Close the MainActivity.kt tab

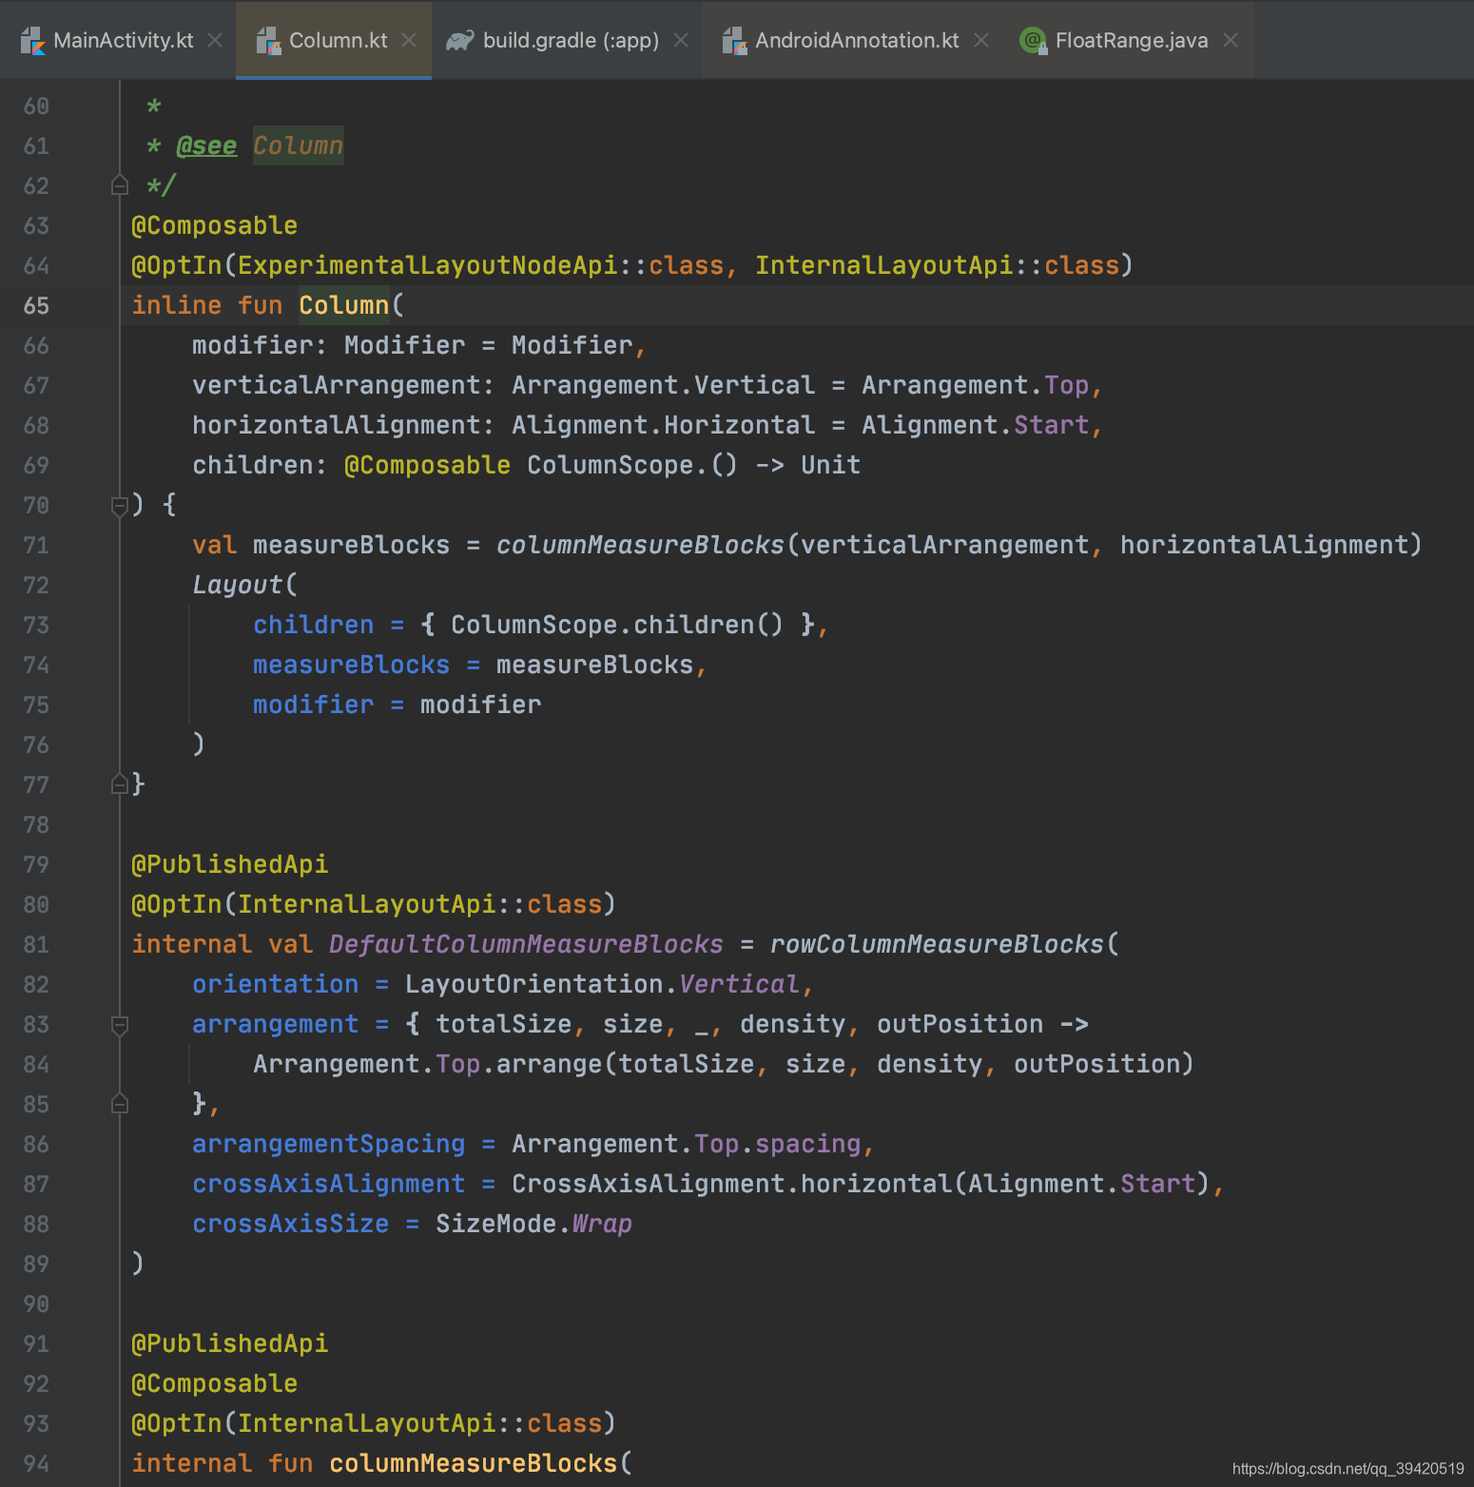pos(215,40)
